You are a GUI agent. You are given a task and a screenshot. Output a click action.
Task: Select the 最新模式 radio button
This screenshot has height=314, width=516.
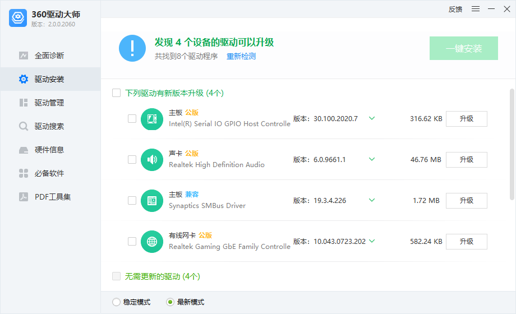click(170, 302)
